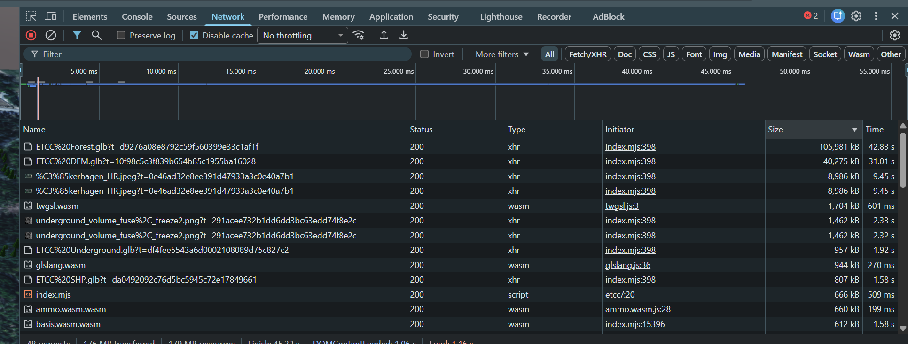Viewport: 908px width, 344px height.
Task: Open Network panel settings gear
Action: coord(895,35)
